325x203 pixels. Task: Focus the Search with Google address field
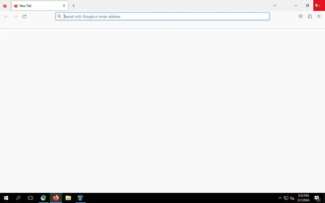162,16
